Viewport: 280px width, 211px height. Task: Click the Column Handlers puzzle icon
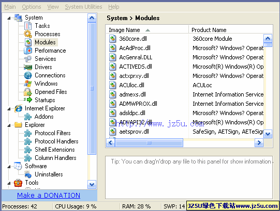[28, 158]
